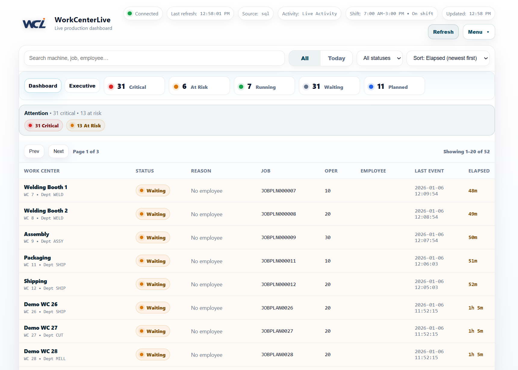Click the search machine, job, employee field
This screenshot has height=370, width=518.
(x=154, y=58)
